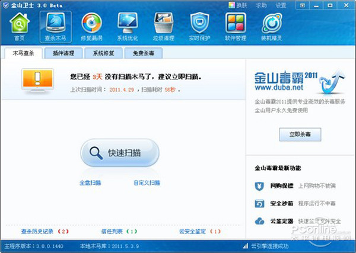Visit the www.duba.net link
Viewport: 356px width, 253px height.
coord(279,87)
